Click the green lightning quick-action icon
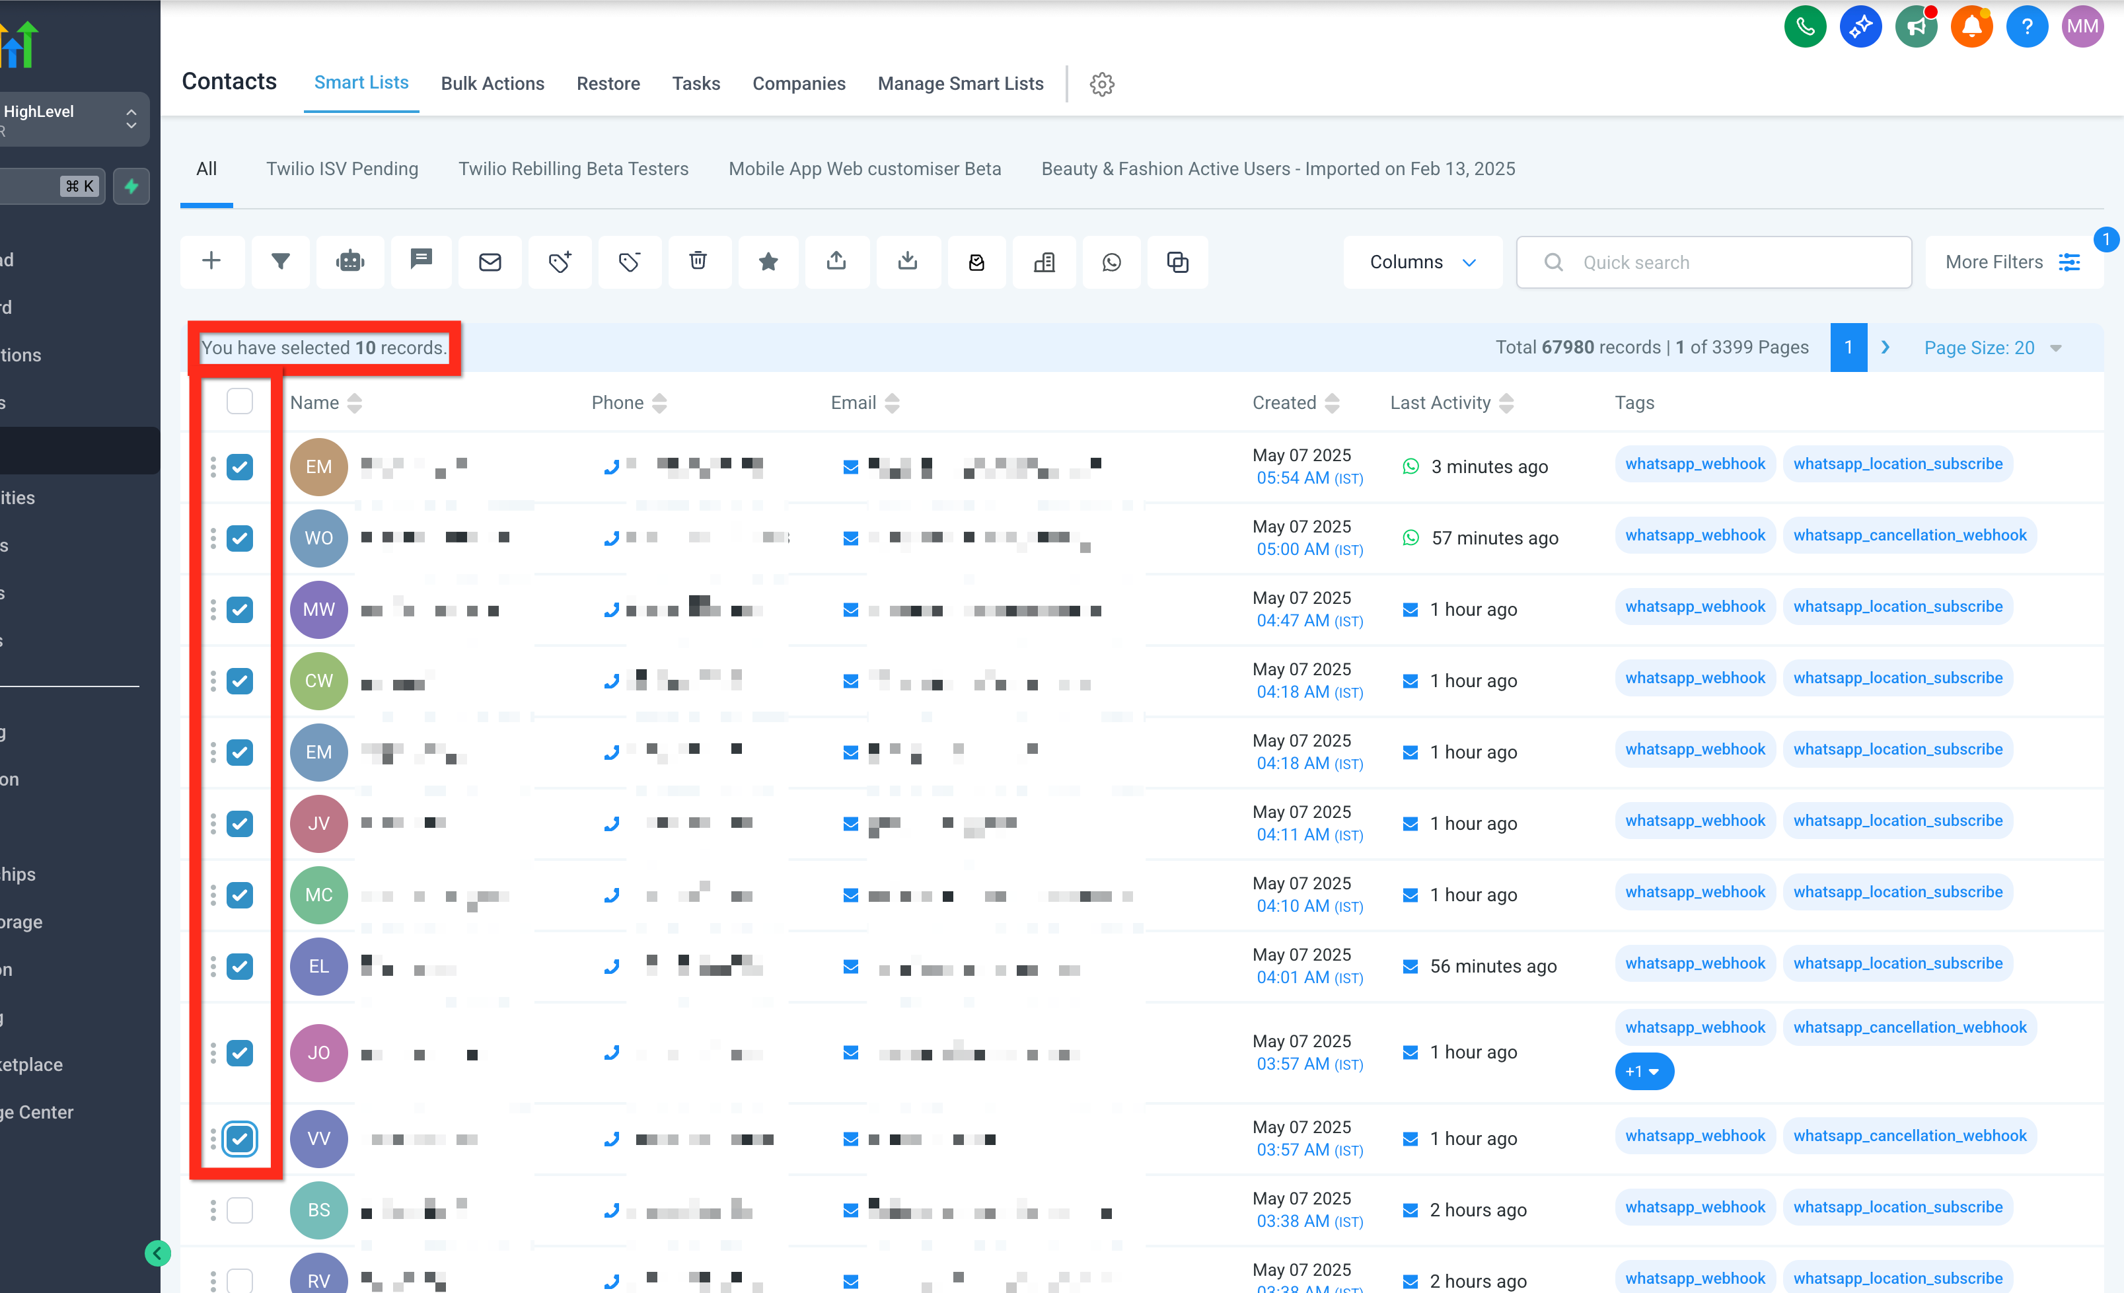Viewport: 2124px width, 1293px height. tap(131, 186)
